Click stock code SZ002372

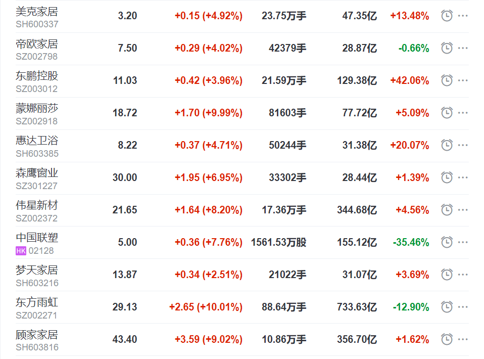pyautogui.click(x=36, y=218)
